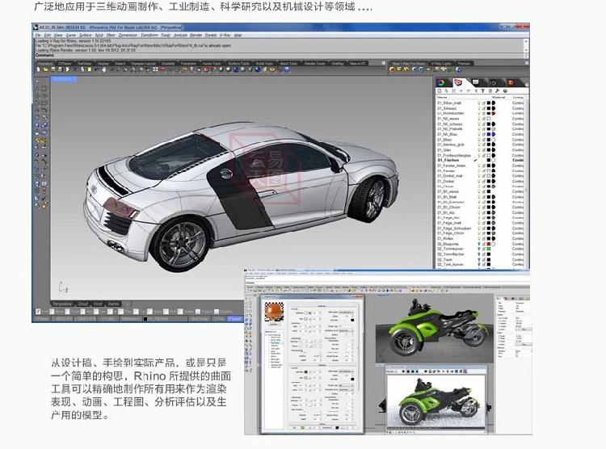Click the Open file icon in Standard toolbar
This screenshot has height=449, width=606.
[x=46, y=70]
